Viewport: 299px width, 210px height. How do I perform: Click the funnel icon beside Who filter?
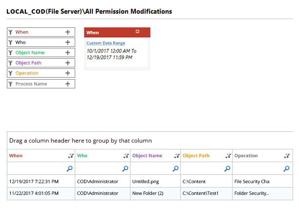click(10, 42)
